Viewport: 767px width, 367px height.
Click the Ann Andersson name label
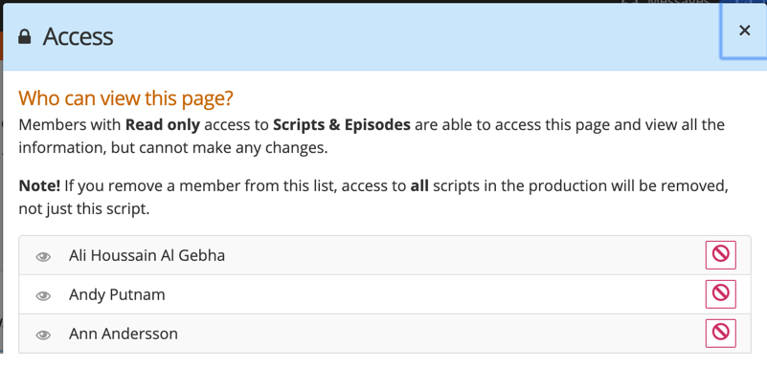point(124,334)
